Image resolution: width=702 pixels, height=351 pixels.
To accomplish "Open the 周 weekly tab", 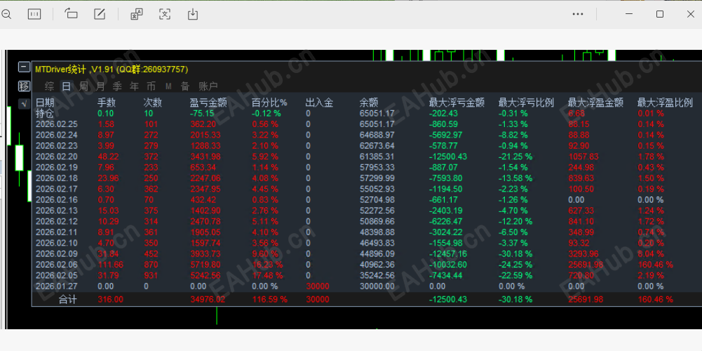I will tap(83, 86).
